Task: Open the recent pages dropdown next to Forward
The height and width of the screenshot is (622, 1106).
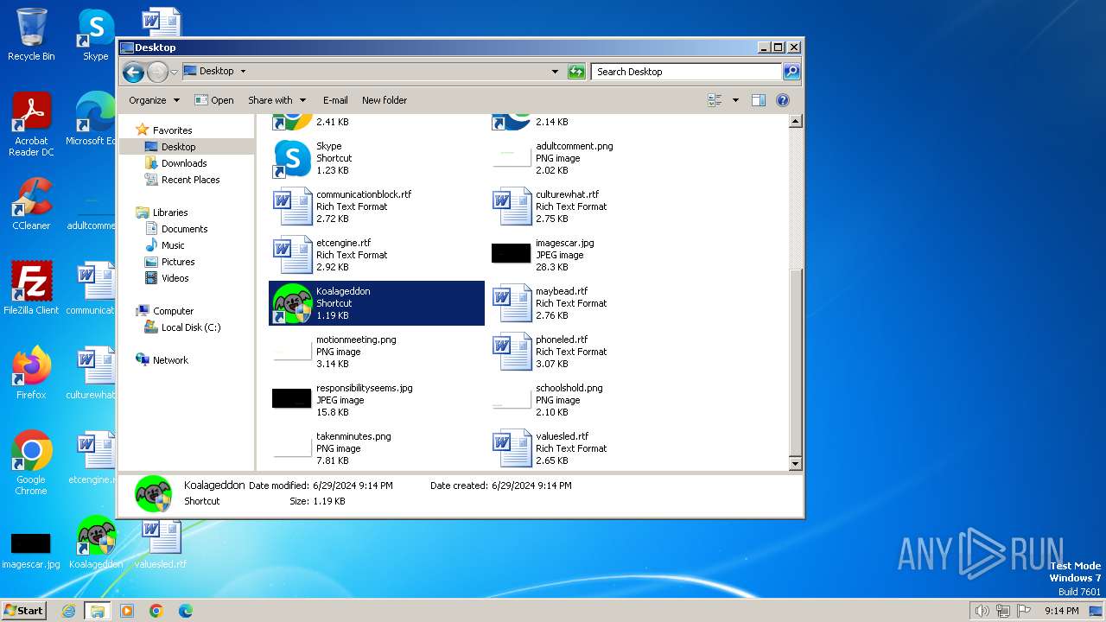Action: [174, 72]
